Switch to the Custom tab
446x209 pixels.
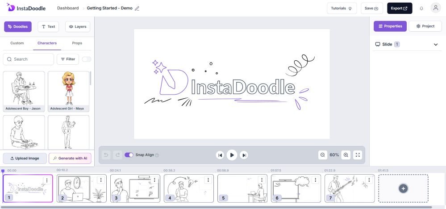(17, 43)
